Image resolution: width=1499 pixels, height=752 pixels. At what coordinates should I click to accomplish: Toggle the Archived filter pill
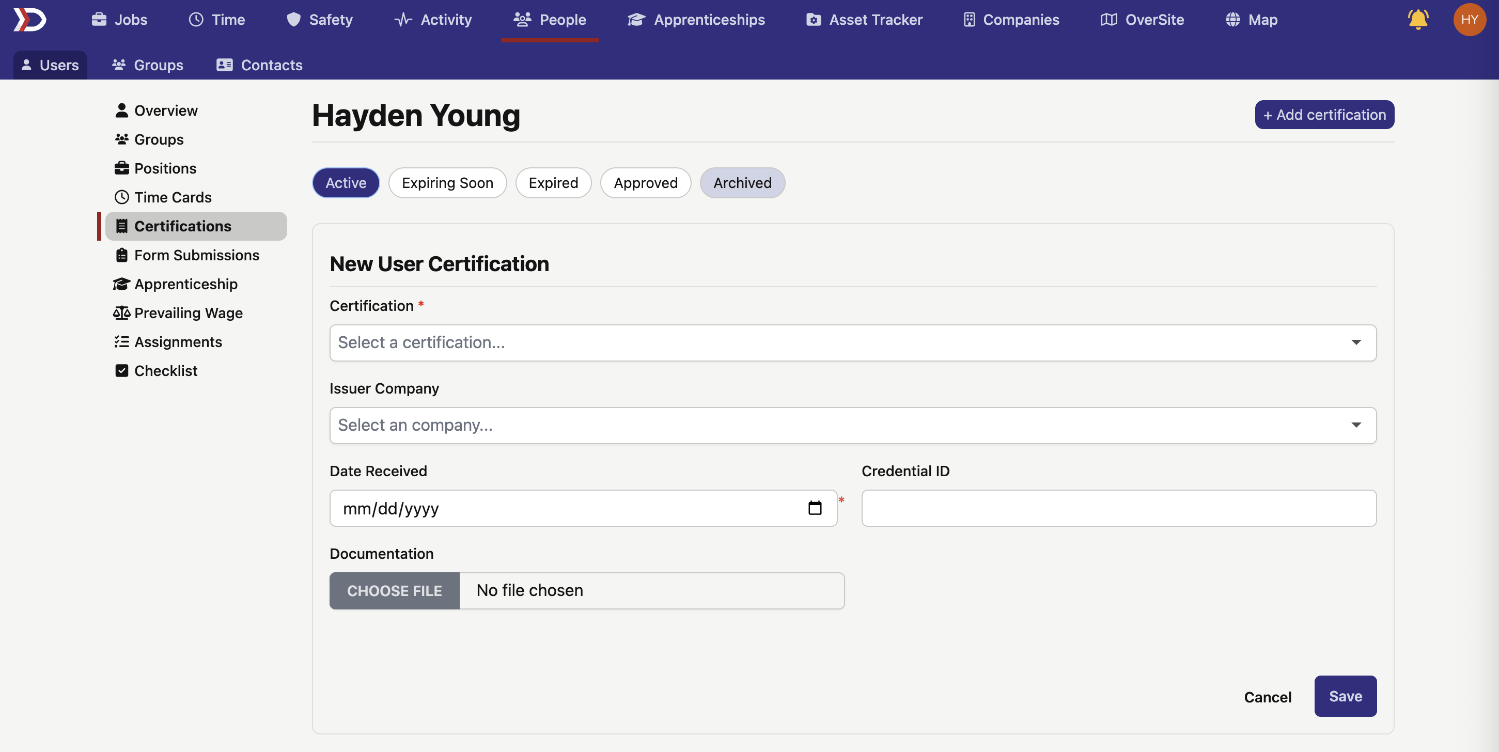742,183
